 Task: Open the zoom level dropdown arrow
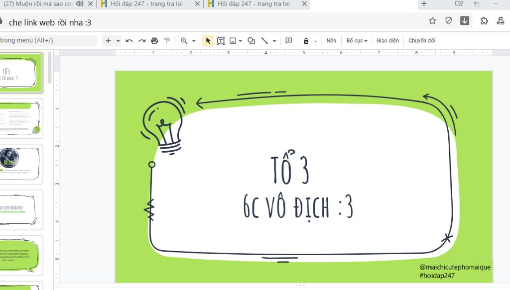tap(194, 41)
